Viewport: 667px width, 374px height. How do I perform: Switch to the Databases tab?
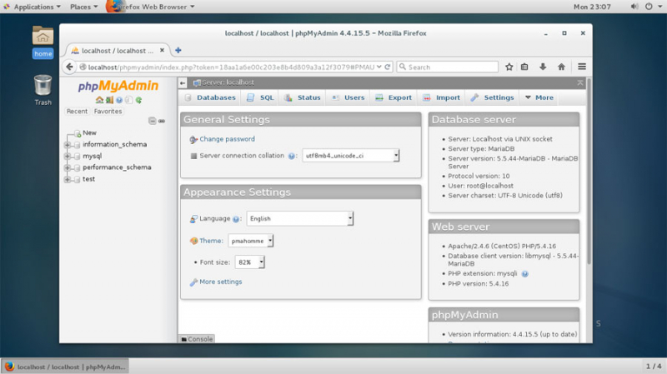tap(209, 97)
